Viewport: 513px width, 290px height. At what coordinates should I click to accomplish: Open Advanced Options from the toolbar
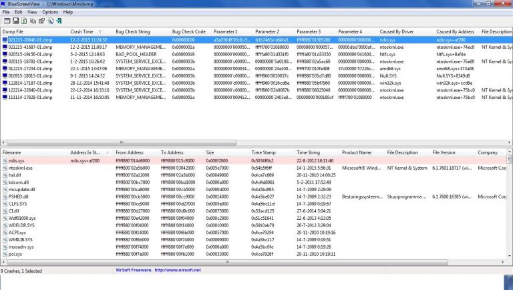click(x=6, y=21)
